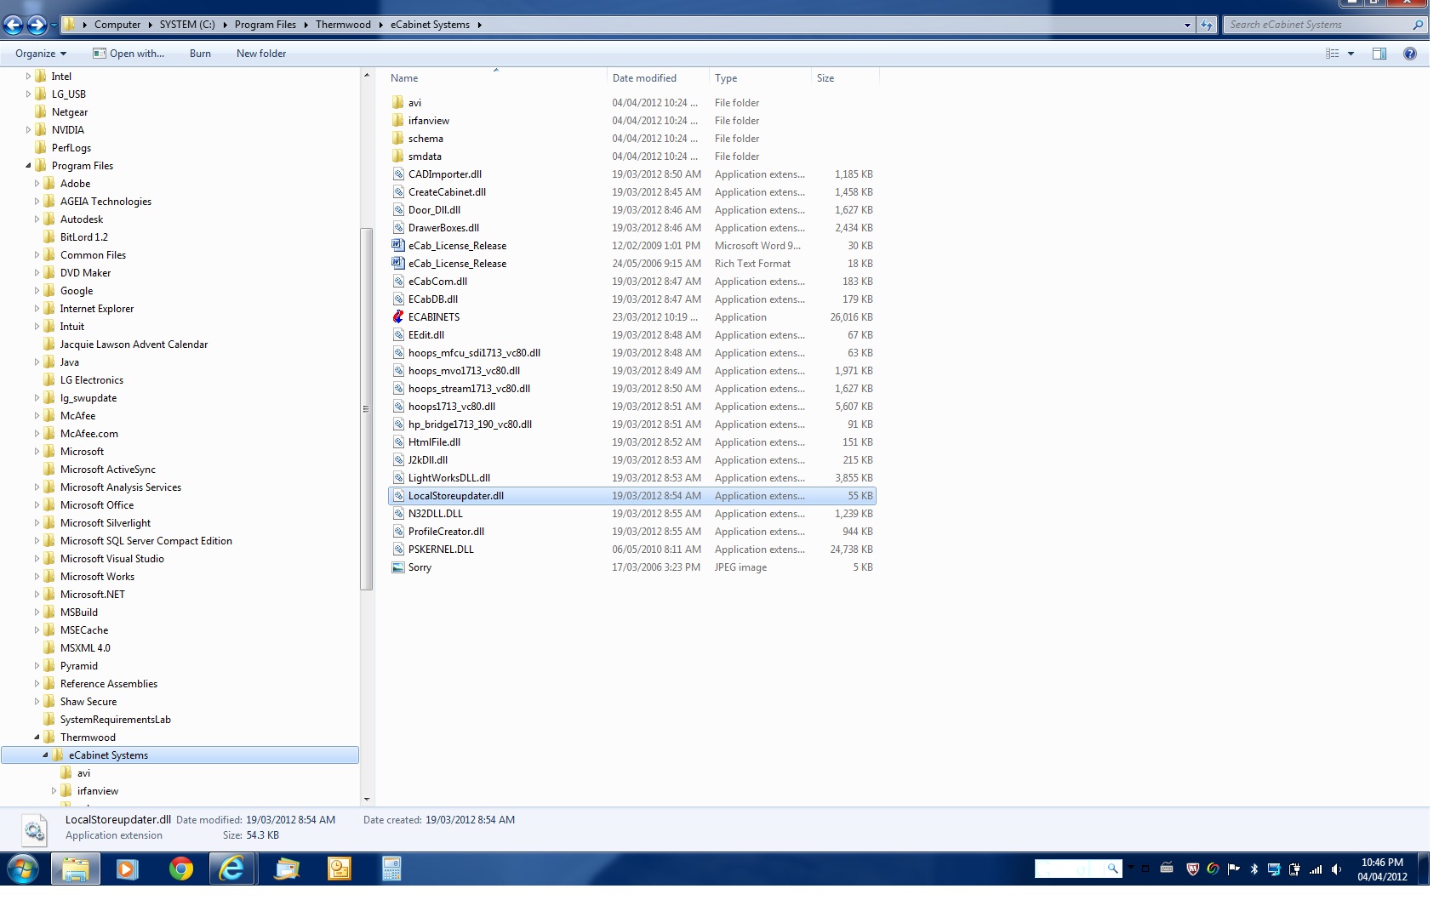Viewport: 1445px width, 900px height.
Task: Click Program Files in the address breadcrumb
Action: pos(265,25)
